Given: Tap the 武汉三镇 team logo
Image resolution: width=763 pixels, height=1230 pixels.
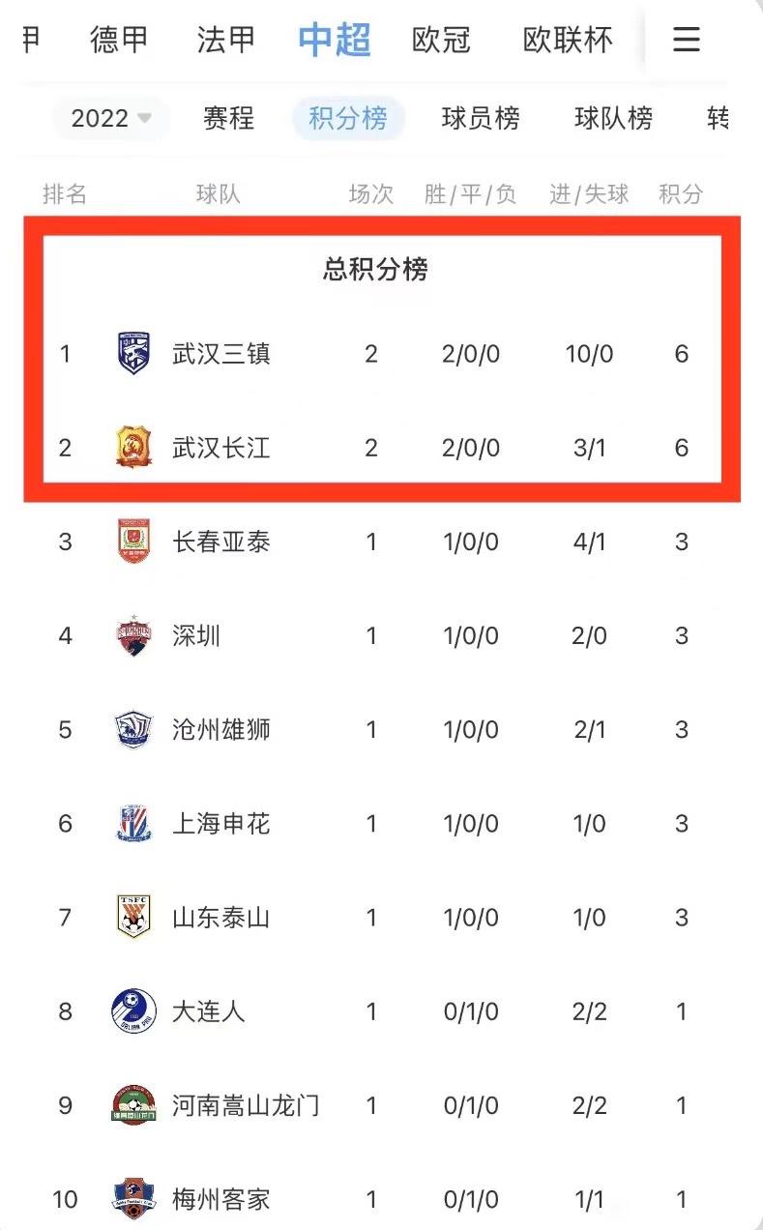Looking at the screenshot, I should 133,353.
